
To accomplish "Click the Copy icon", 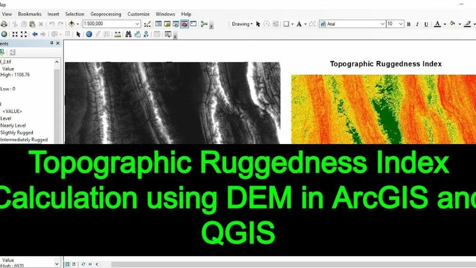I will pos(24,24).
